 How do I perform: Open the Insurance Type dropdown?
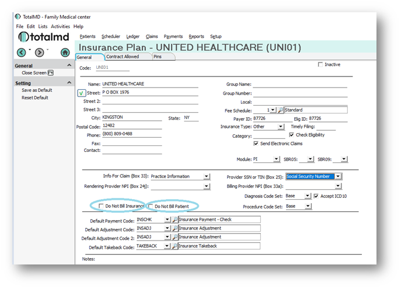pos(281,127)
